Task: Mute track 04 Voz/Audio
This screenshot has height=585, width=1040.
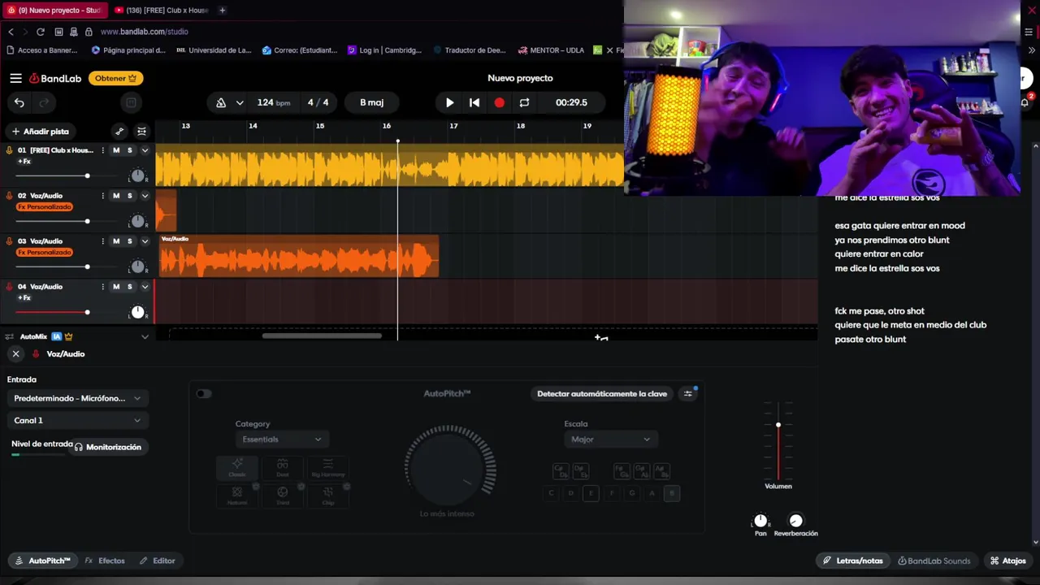Action: pyautogui.click(x=116, y=287)
